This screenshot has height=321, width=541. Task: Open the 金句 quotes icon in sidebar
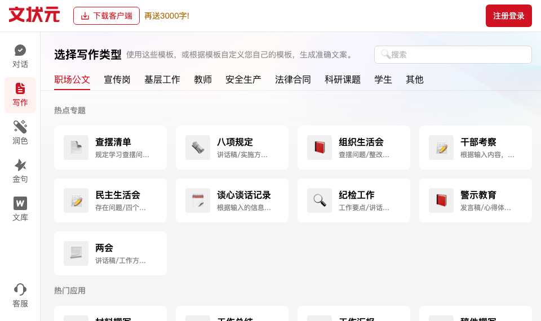click(x=20, y=165)
